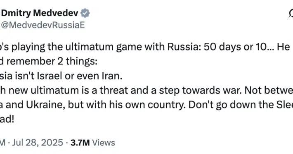
Task: Open the Grok icon at top right
Action: [291, 14]
